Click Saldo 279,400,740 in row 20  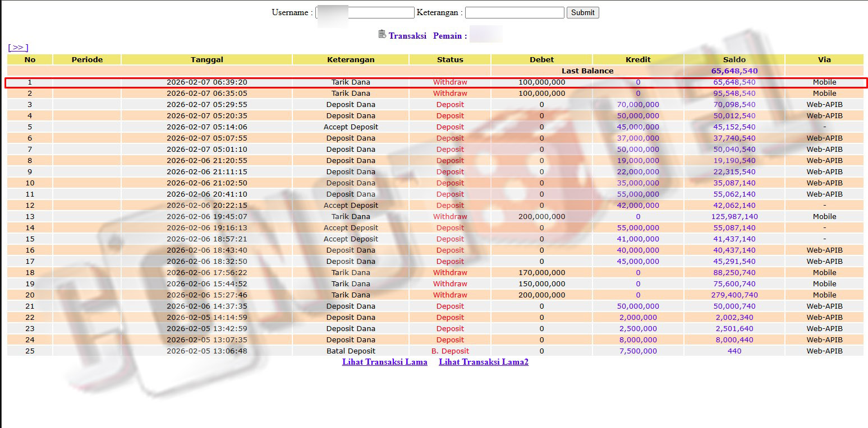734,295
